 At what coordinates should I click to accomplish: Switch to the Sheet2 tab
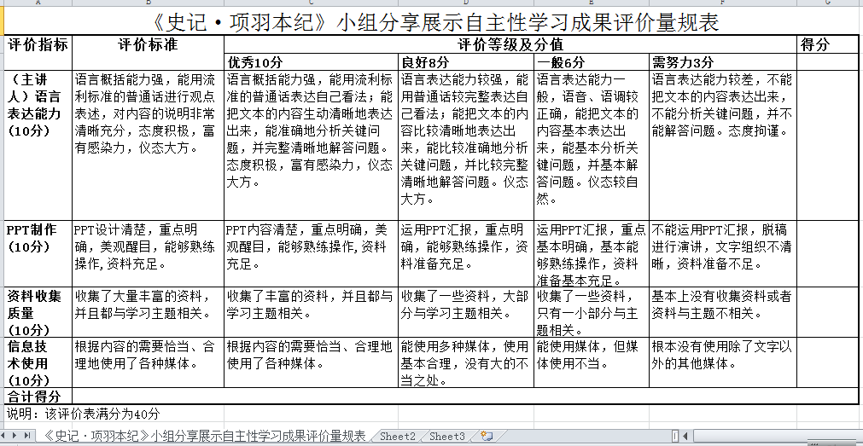[398, 436]
